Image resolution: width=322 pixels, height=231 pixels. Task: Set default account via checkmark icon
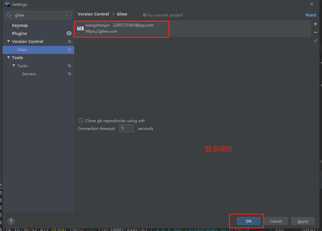click(316, 40)
